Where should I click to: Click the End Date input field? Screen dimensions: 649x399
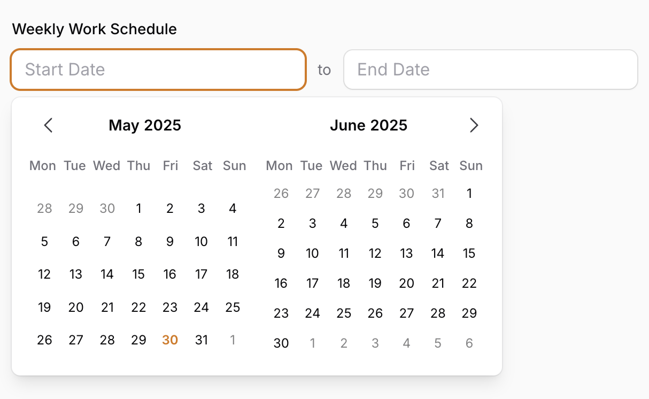[x=491, y=70]
